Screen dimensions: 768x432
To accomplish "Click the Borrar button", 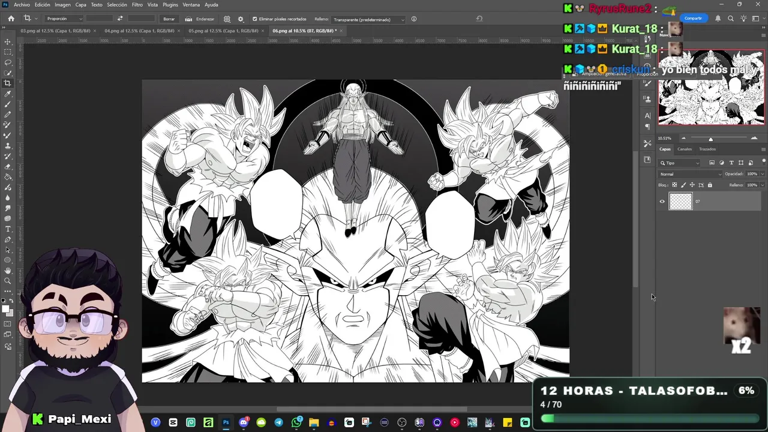I will point(169,19).
